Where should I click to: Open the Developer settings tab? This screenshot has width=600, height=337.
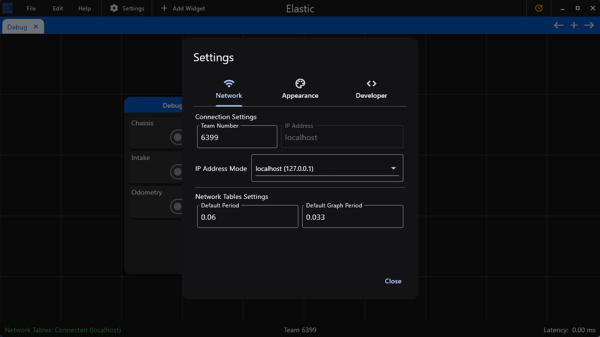coord(371,89)
